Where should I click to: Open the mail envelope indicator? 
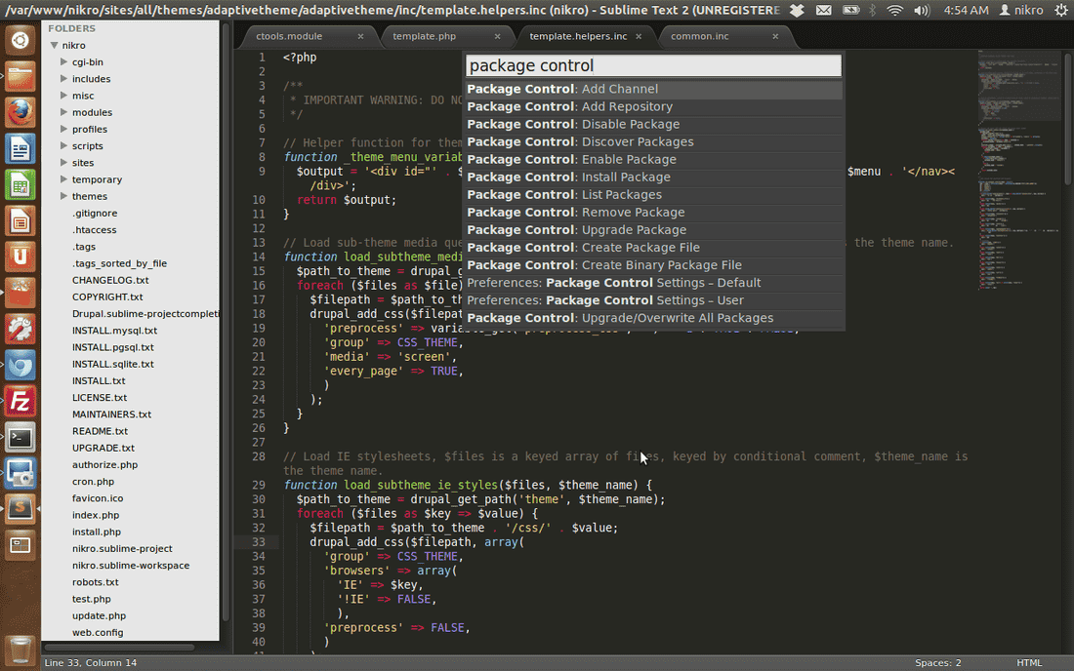823,11
